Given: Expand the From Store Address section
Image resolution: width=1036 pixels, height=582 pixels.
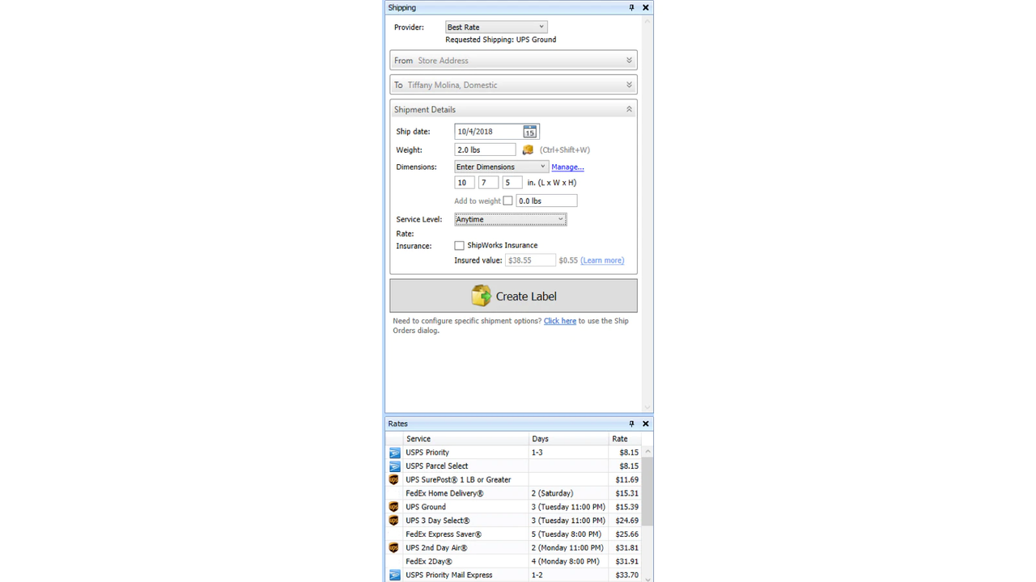Looking at the screenshot, I should [x=629, y=59].
